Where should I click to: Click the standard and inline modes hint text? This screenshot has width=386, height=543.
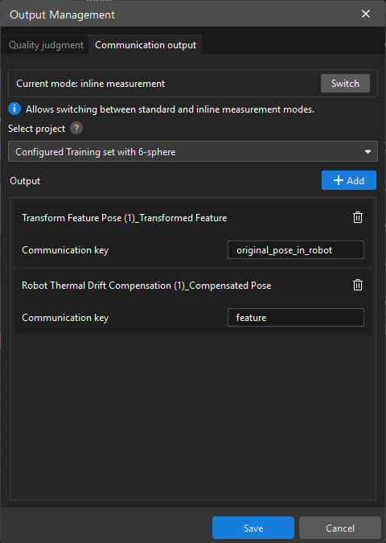(170, 109)
